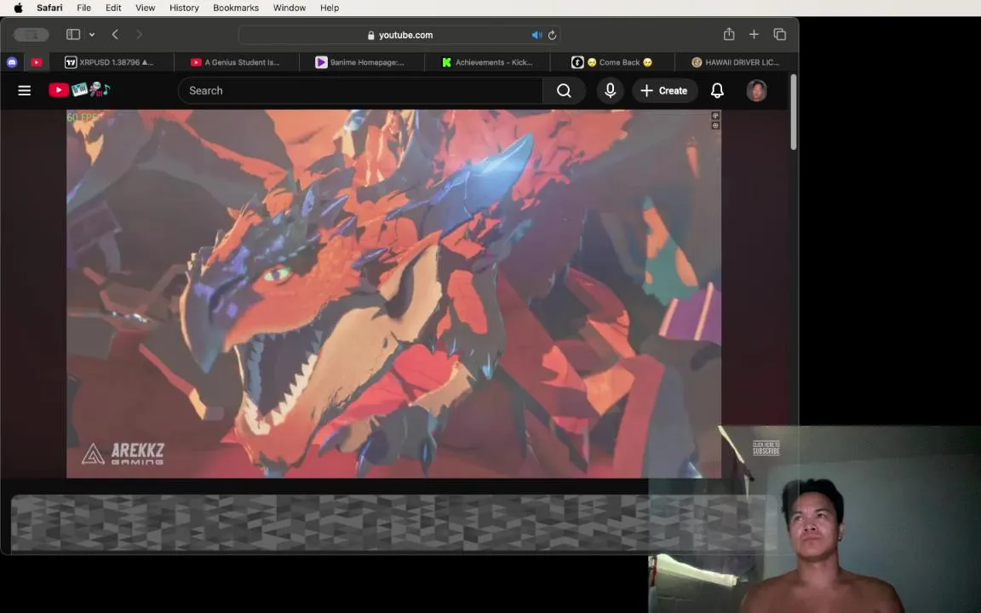Show the tab overview
Image resolution: width=981 pixels, height=613 pixels.
[x=779, y=34]
